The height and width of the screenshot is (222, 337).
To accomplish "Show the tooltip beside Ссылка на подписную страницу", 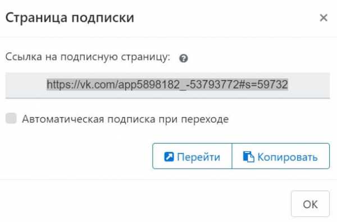I will coord(184,58).
